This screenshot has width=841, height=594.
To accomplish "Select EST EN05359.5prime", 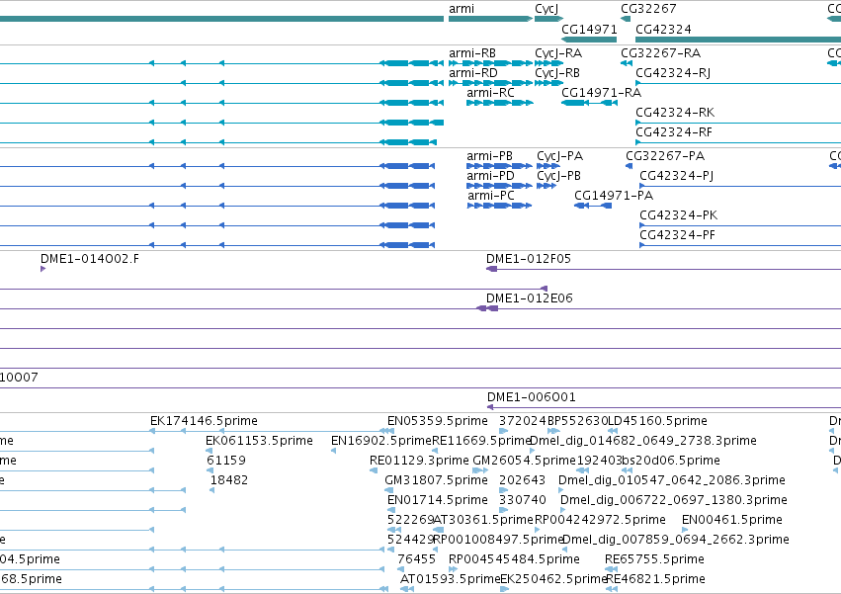I will coord(438,421).
